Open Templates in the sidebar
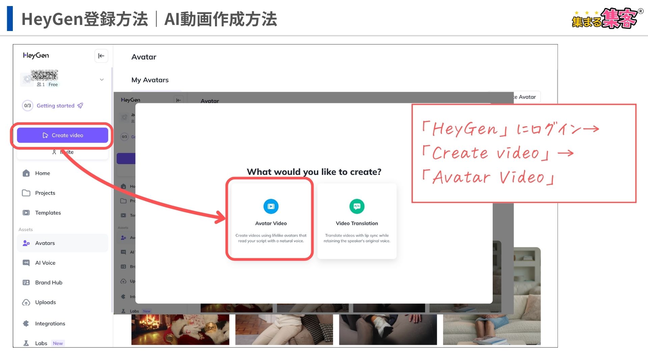This screenshot has height=364, width=648. [62, 213]
